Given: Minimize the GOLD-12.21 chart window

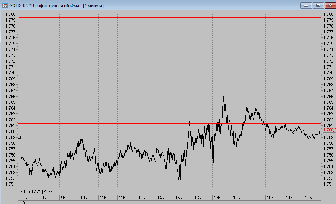Looking at the screenshot, I should click(306, 5).
